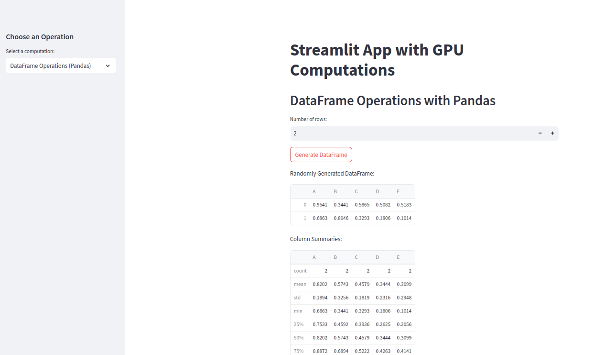
Task: Click the 50% row label in summaries
Action: coord(300,338)
